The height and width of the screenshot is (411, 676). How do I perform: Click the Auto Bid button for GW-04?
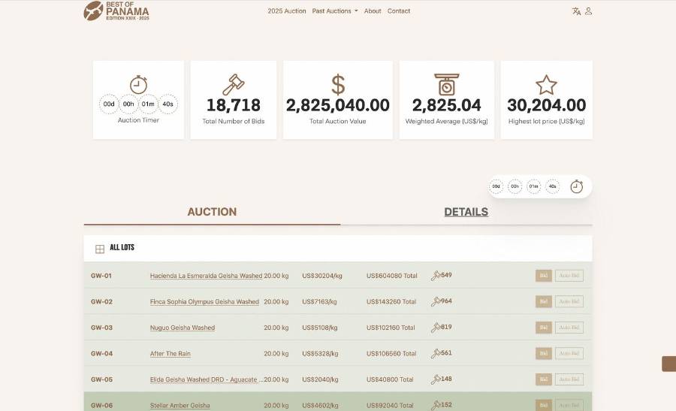[x=569, y=353]
